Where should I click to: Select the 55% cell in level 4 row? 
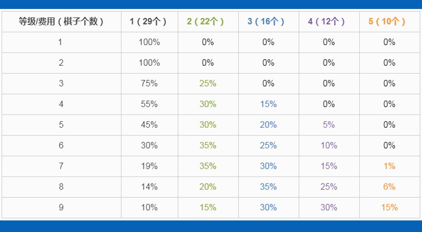149,104
